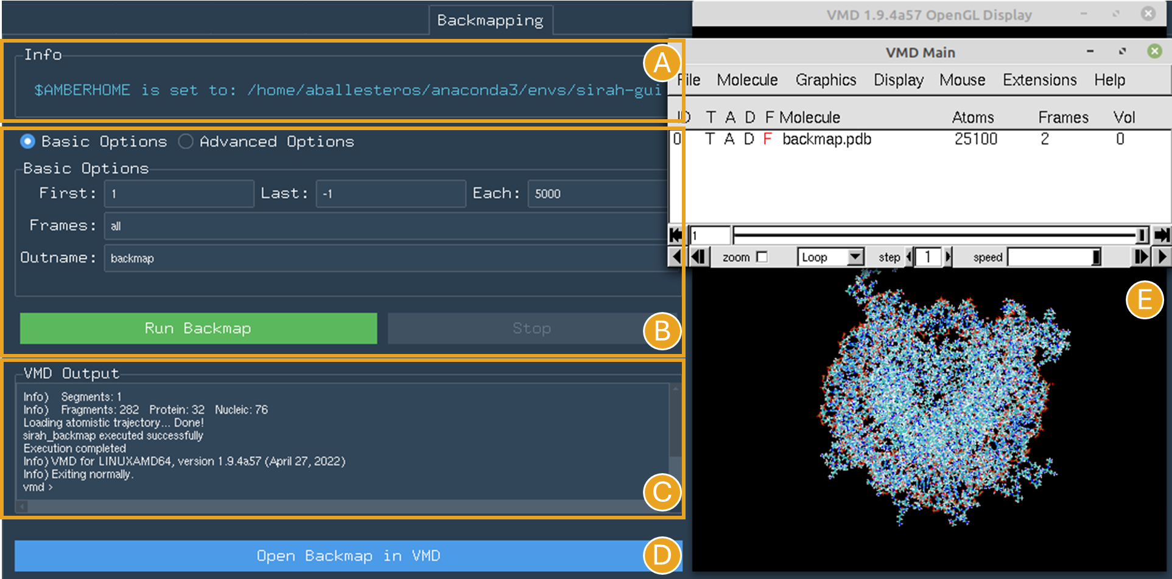1172x579 pixels.
Task: Open the Graphics menu in VMD Main
Action: pos(826,80)
